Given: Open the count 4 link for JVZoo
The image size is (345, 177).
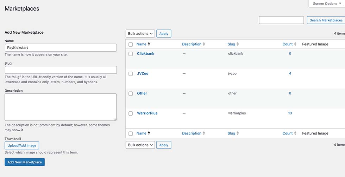Looking at the screenshot, I should [x=290, y=73].
